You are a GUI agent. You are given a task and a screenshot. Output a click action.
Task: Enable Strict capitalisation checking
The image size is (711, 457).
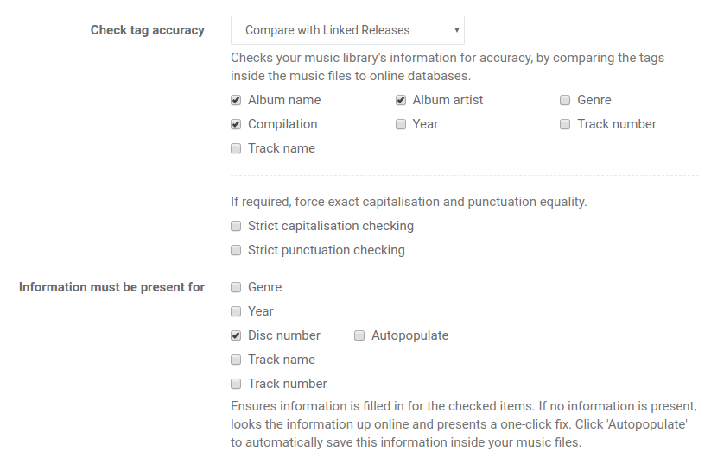click(x=236, y=226)
